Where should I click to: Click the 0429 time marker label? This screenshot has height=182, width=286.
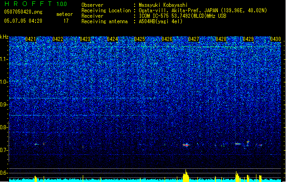(x=248, y=39)
